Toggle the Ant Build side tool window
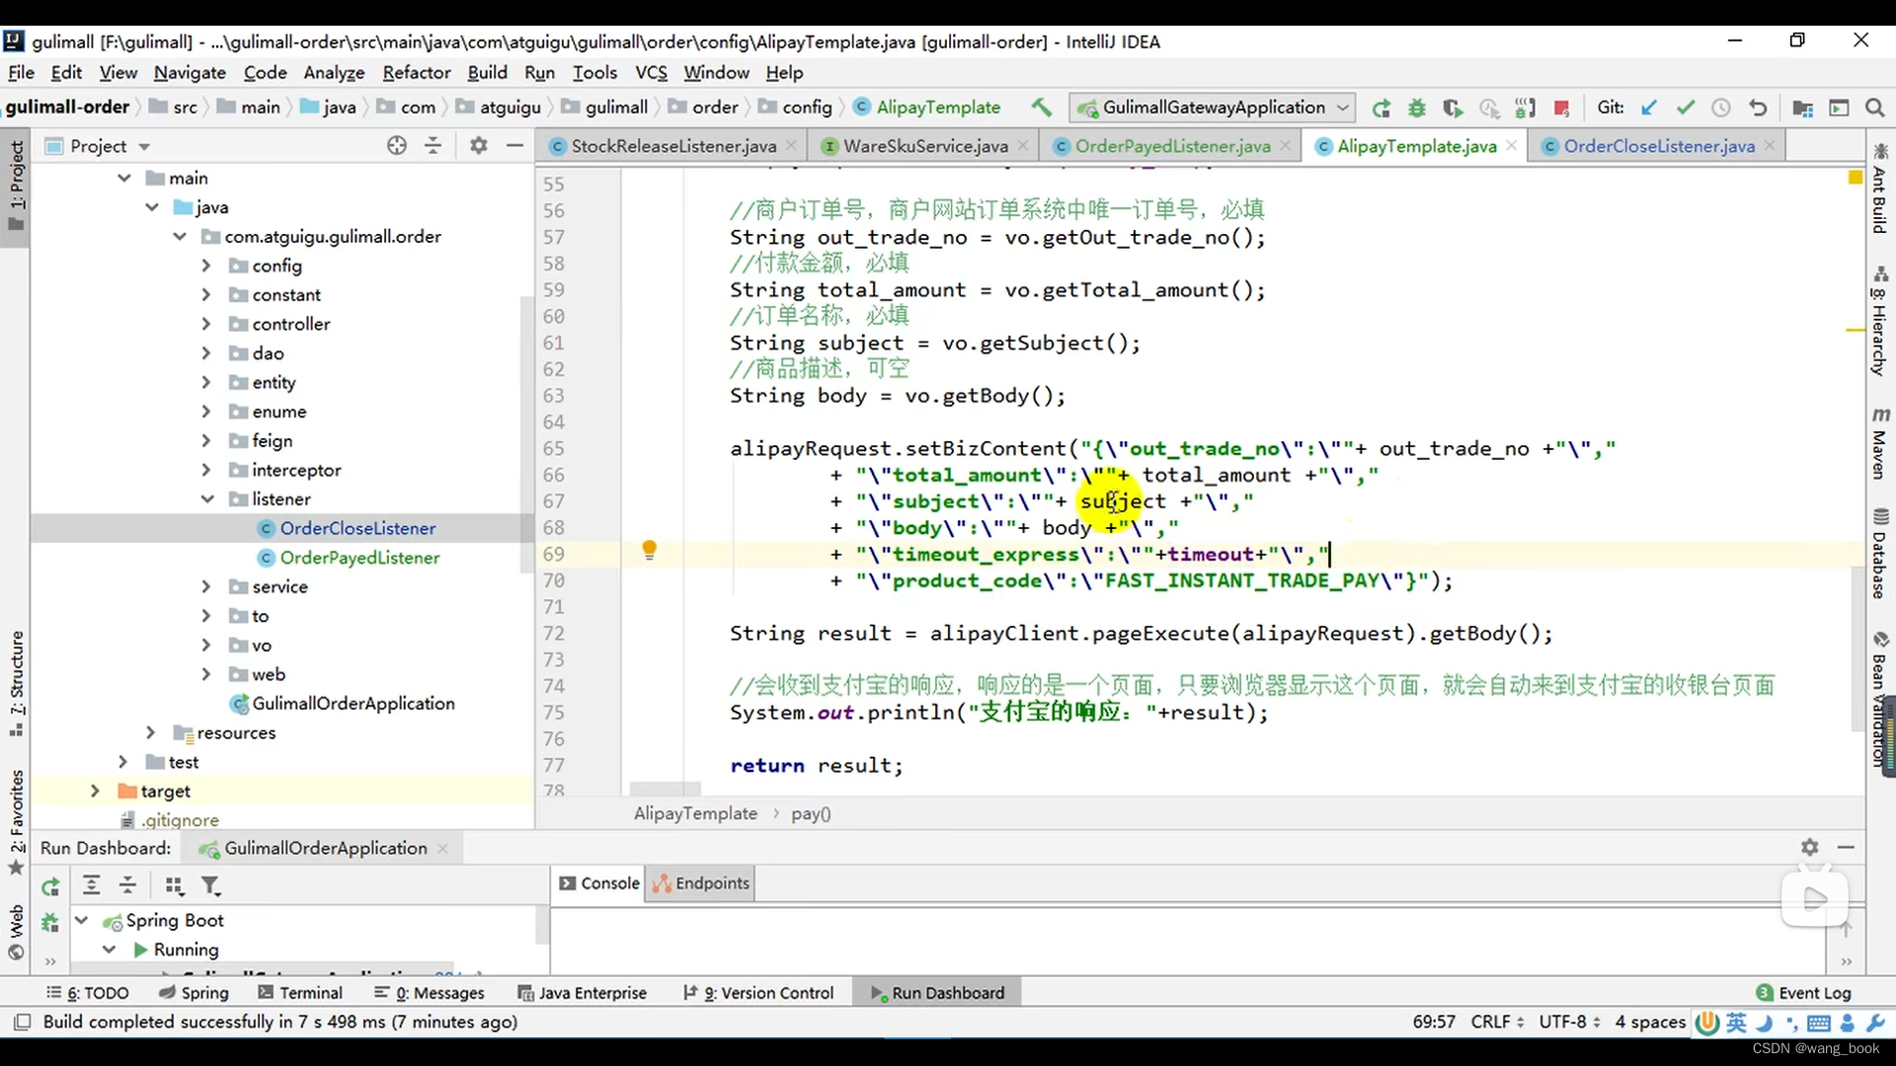The width and height of the screenshot is (1896, 1066). click(1879, 188)
